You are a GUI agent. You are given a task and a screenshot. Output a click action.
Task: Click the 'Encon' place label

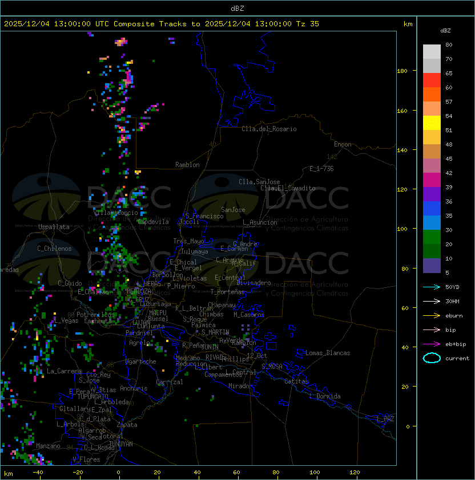pos(343,144)
